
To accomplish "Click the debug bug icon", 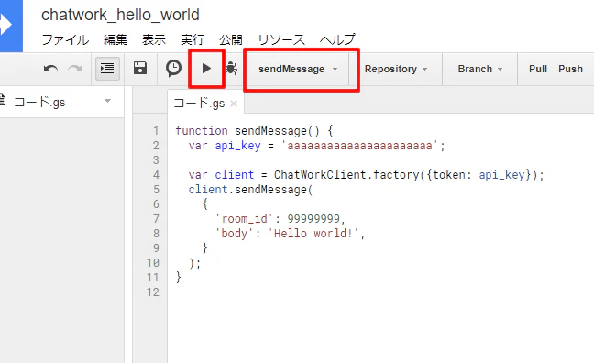I will tap(231, 69).
